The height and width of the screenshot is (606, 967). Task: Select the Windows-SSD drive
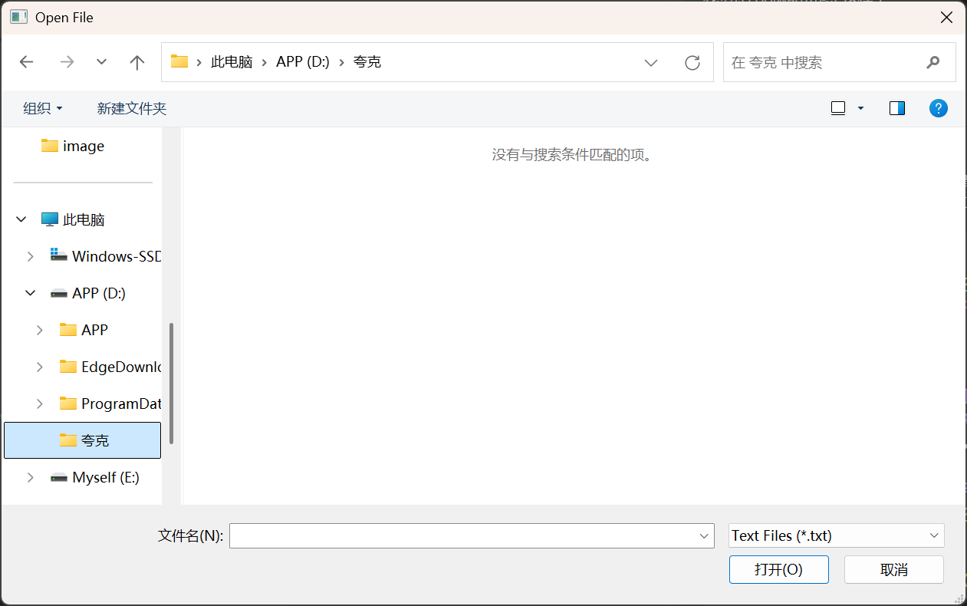105,256
